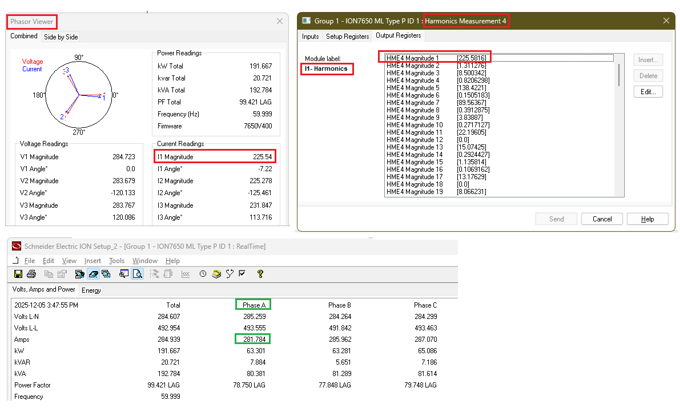This screenshot has width=680, height=408.
Task: Click the Schneider Electric red app icon
Action: [x=17, y=247]
